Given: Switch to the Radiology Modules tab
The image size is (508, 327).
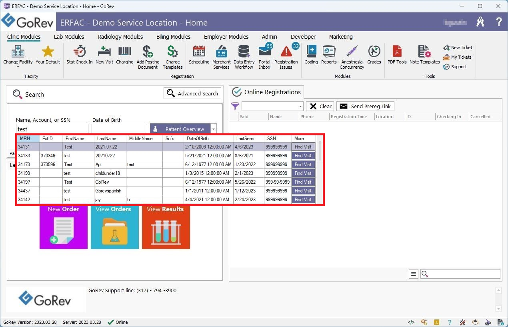Looking at the screenshot, I should (x=120, y=37).
